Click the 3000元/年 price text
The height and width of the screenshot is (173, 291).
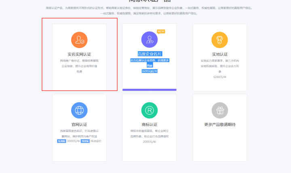[74, 141]
